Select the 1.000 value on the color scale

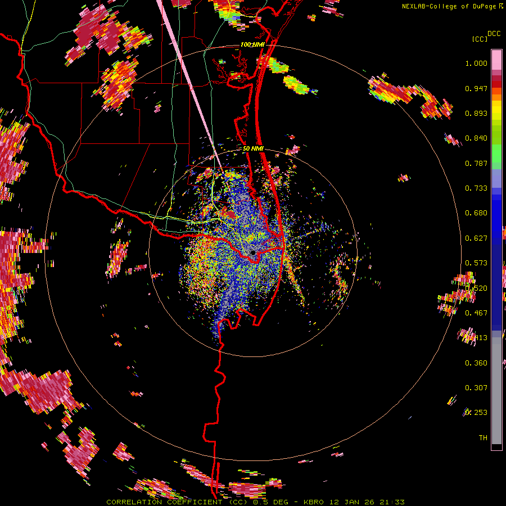pos(476,63)
